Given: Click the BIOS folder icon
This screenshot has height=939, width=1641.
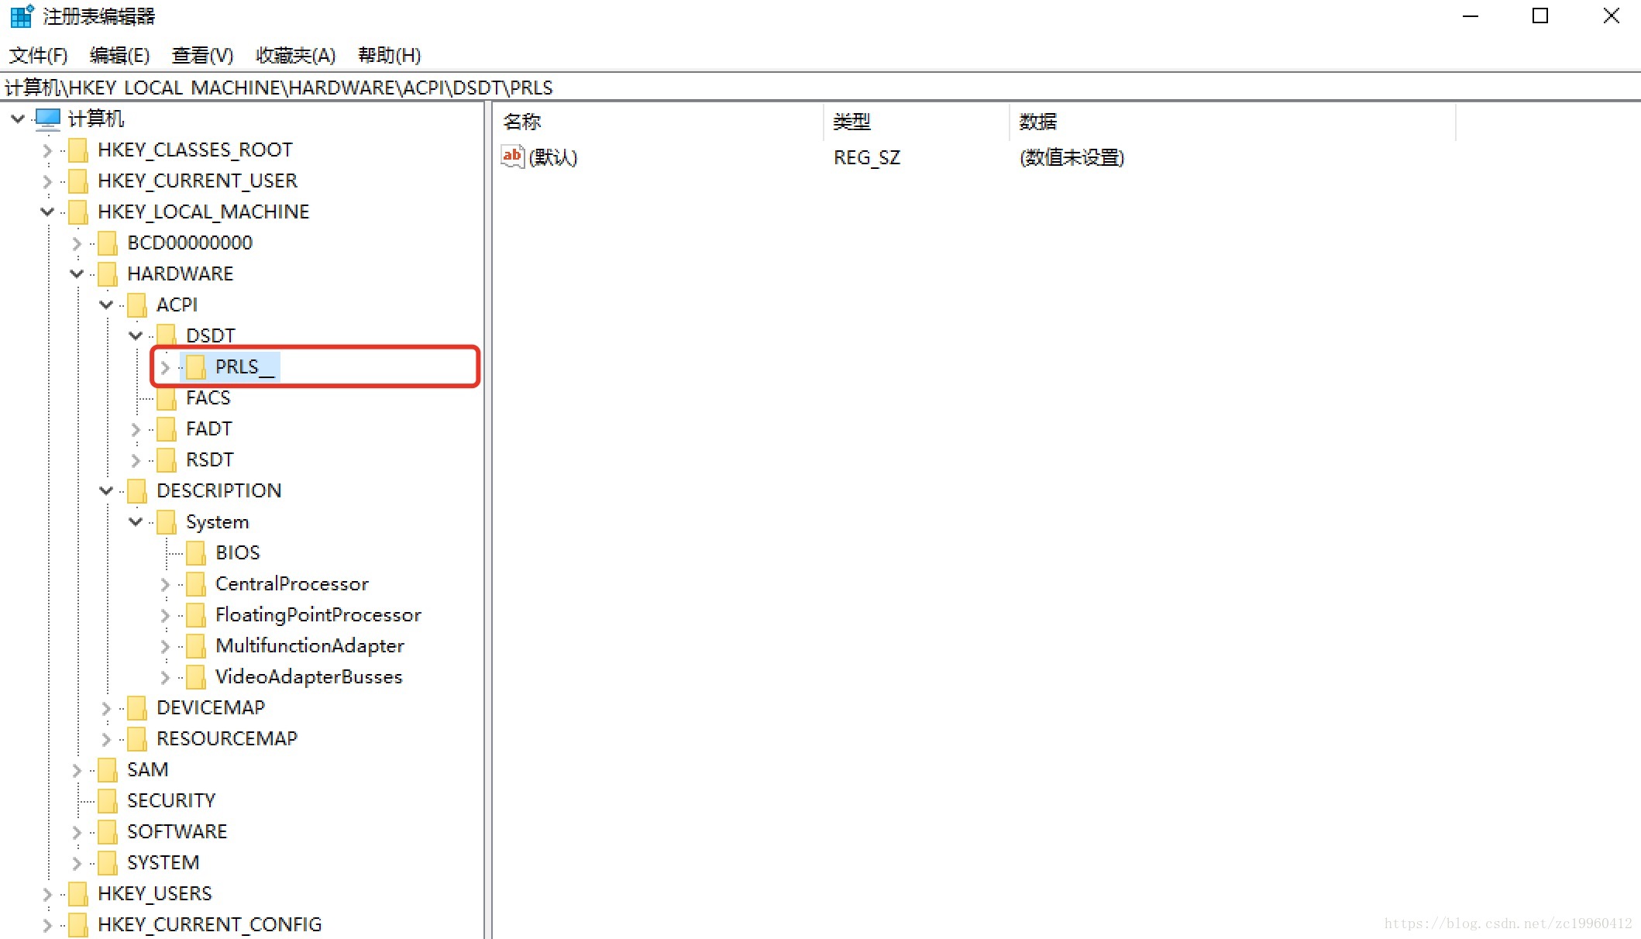Looking at the screenshot, I should [196, 552].
